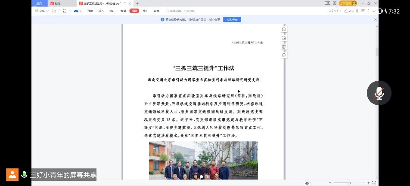Click the undo arrow in the toolbar
This screenshot has height=186, width=410.
pos(70,11)
